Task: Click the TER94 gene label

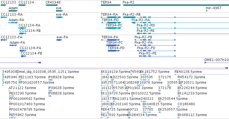Action: click(106, 2)
